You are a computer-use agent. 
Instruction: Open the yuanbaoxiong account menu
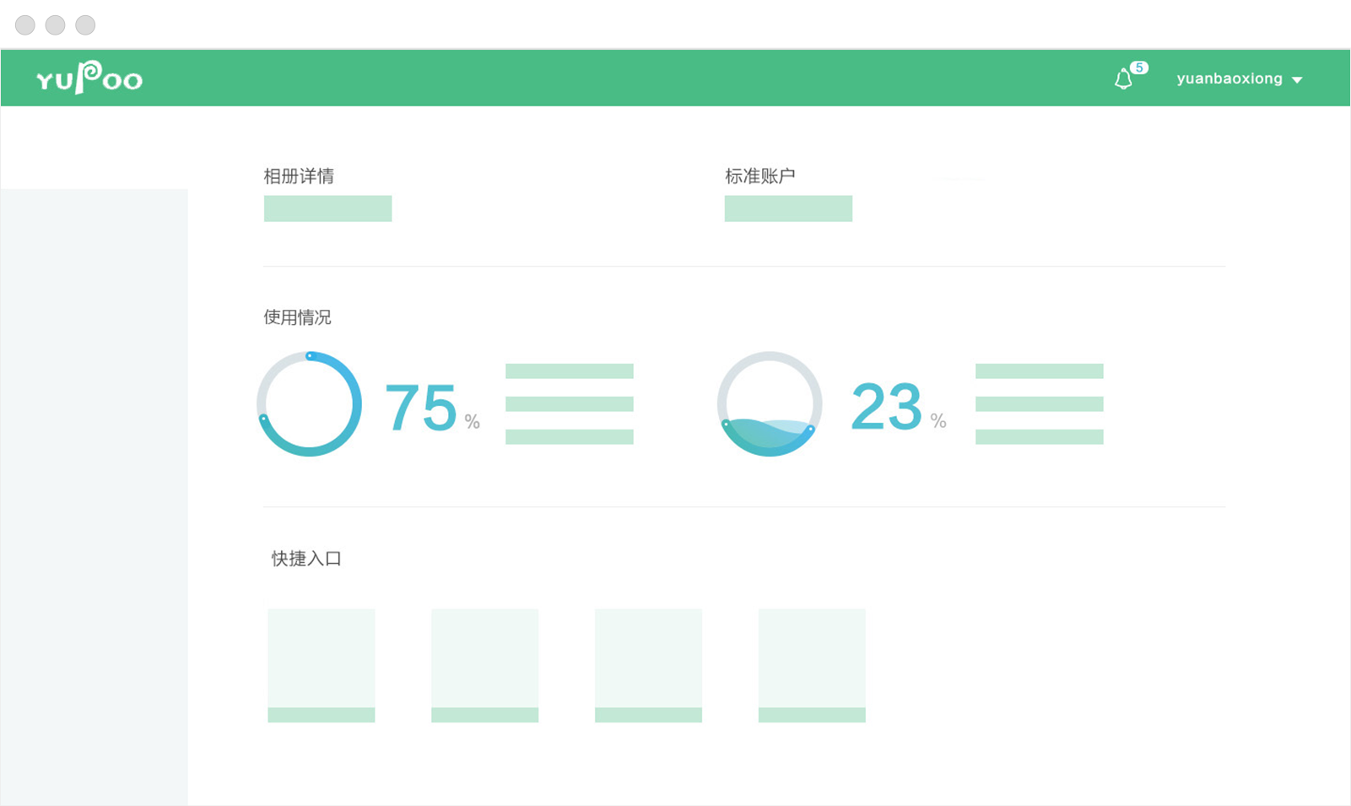(x=1229, y=78)
